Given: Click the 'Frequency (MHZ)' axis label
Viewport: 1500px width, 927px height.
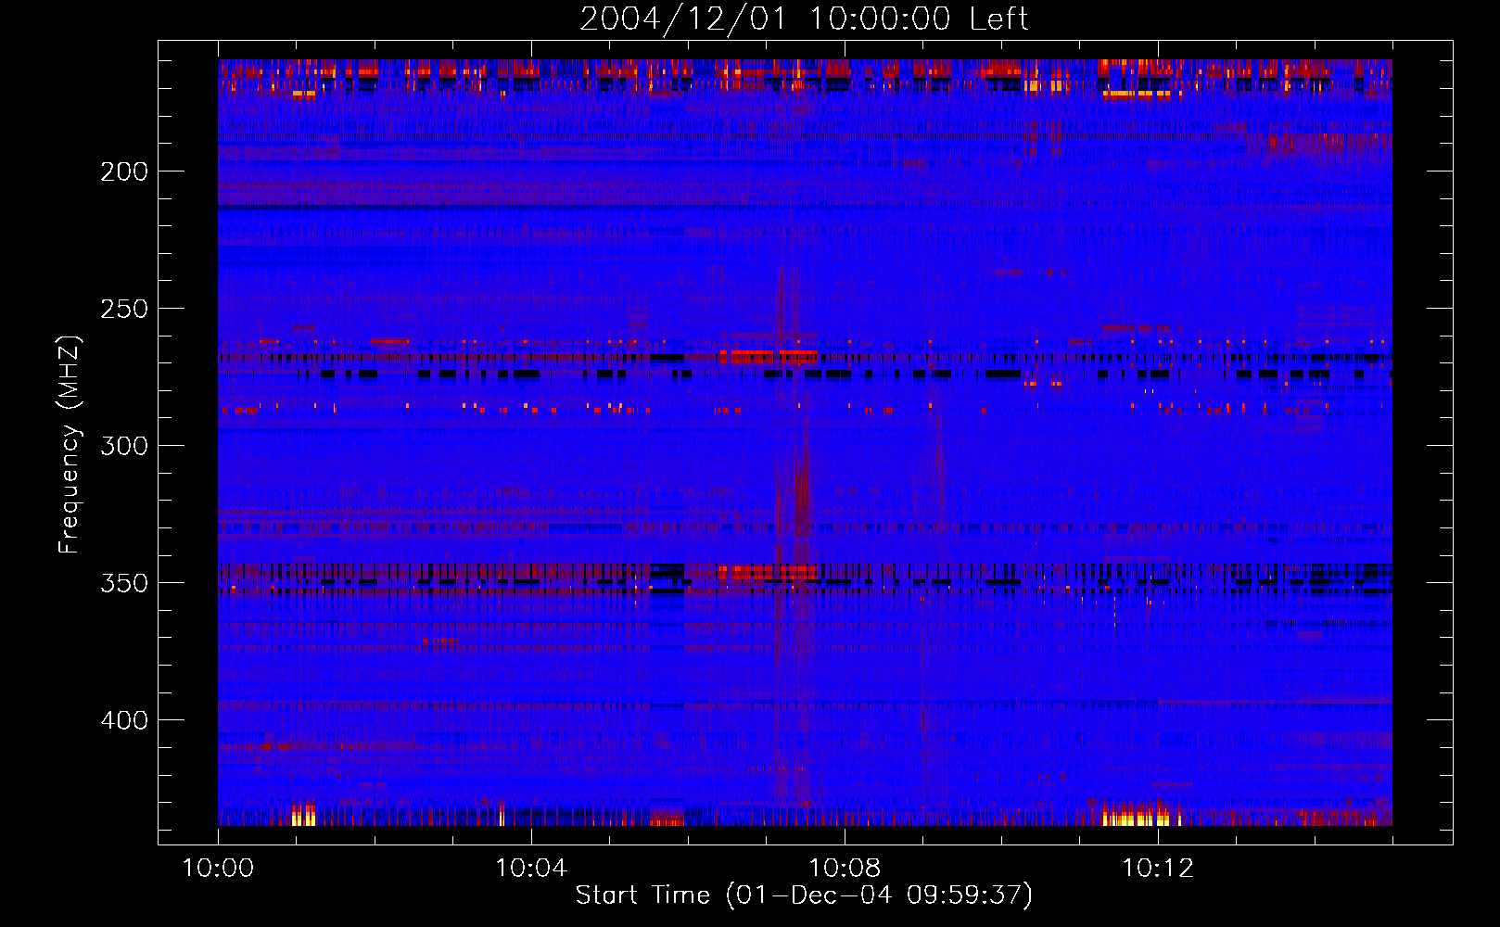Looking at the screenshot, I should (x=70, y=444).
